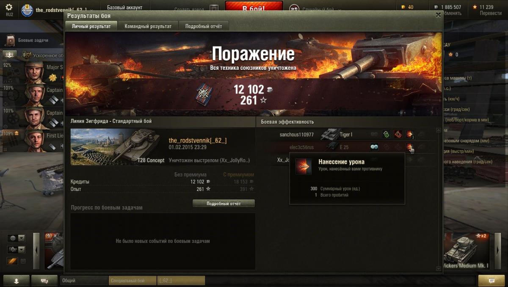Expand the vehicle type filter dropdown

pyautogui.click(x=17, y=250)
